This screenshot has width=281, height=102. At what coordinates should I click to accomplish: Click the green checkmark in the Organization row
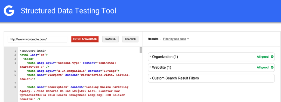click(272, 57)
